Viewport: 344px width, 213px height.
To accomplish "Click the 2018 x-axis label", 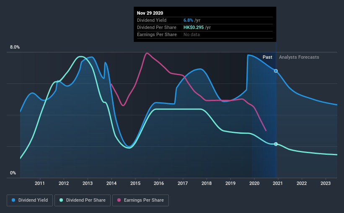I will [207, 183].
